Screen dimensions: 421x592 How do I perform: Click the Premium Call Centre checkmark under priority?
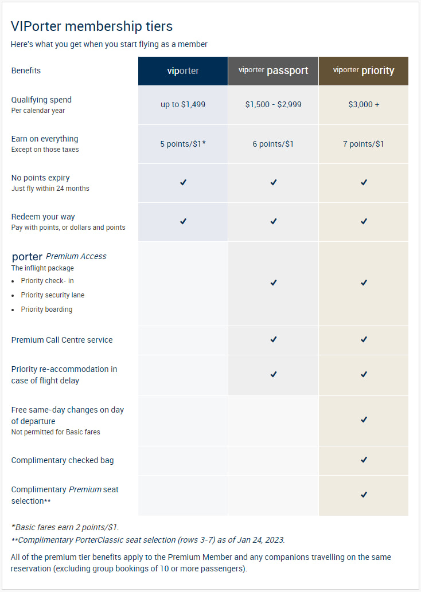pyautogui.click(x=364, y=339)
